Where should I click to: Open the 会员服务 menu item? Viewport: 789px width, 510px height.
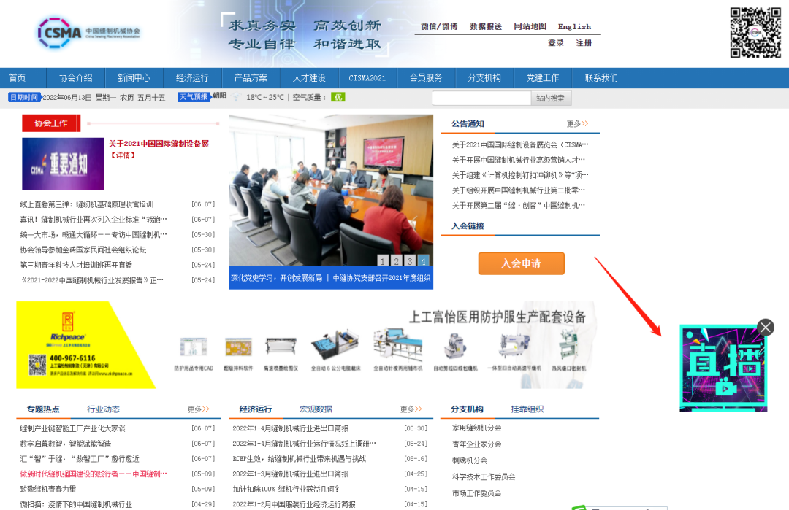(x=426, y=78)
